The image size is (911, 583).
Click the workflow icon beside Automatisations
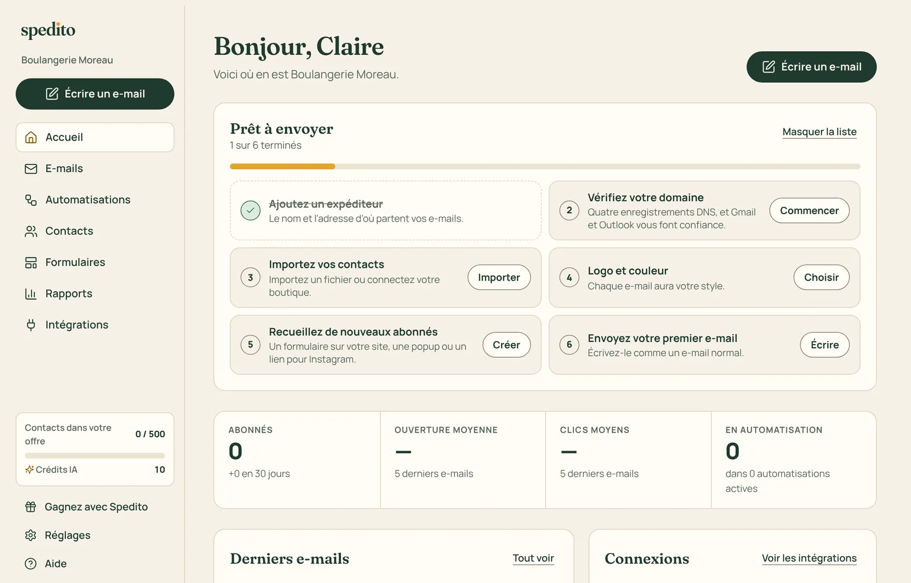(x=31, y=200)
